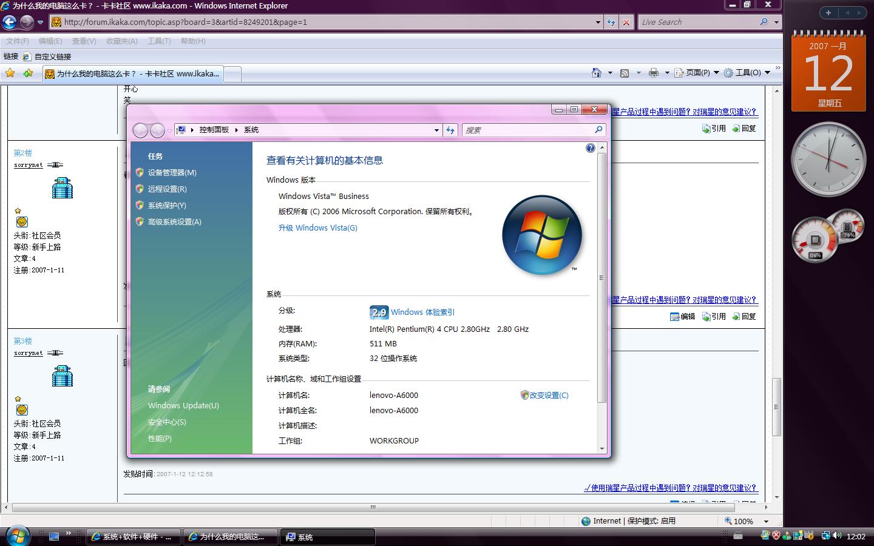Open the 文件(F) menu
The image size is (874, 546).
18,41
